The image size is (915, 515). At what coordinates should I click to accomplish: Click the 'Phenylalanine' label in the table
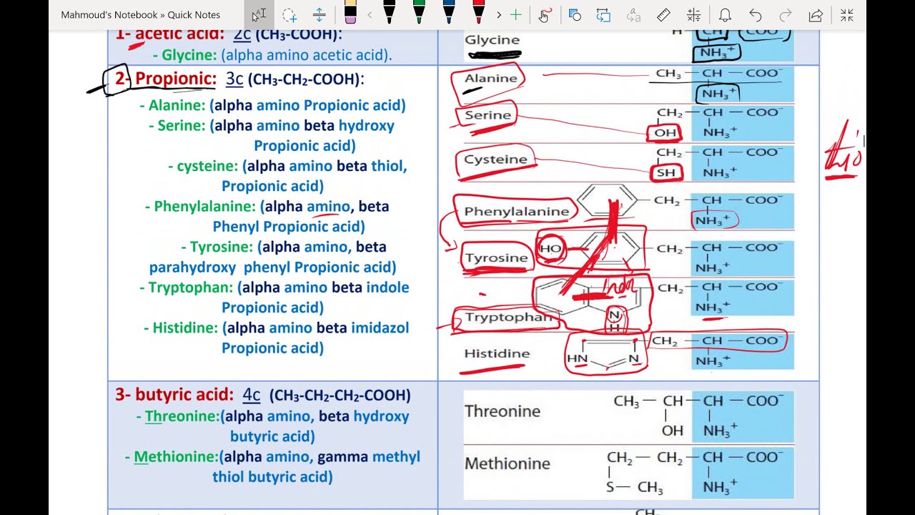pos(517,212)
